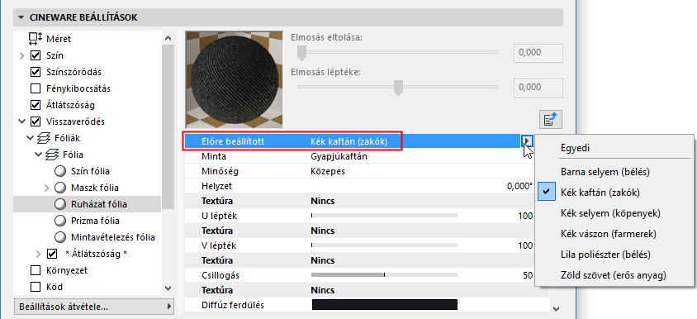Expand the Szín tree node
The image size is (697, 319).
[21, 55]
